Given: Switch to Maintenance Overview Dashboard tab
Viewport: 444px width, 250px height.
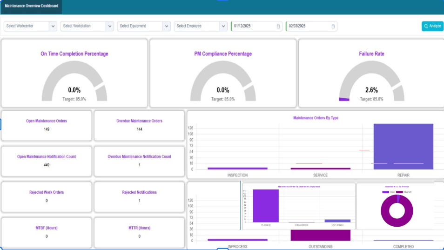Looking at the screenshot, I should click(x=32, y=6).
